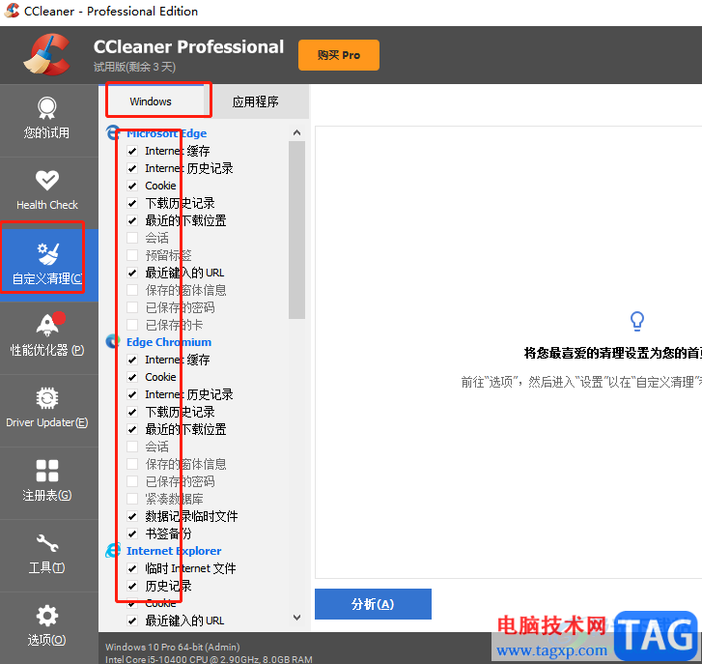This screenshot has width=702, height=664.
Task: Click Windows 10 Pro 64-bit status text
Action: (173, 647)
